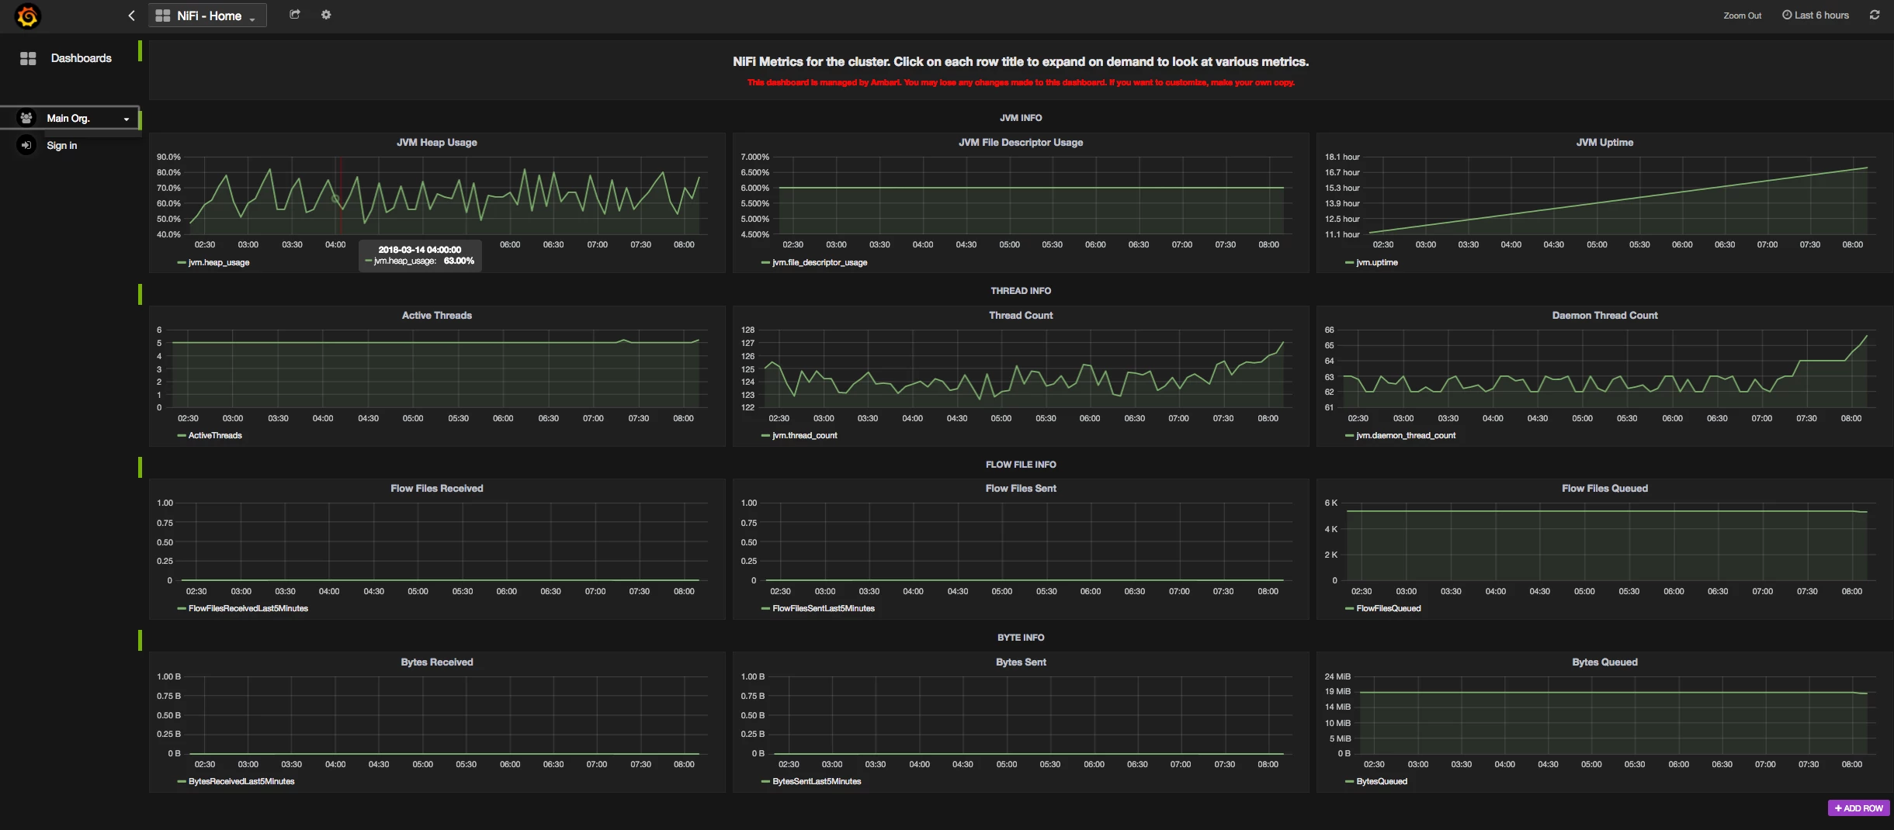Open the JVM File Descriptor Usage panel menu
Viewport: 1894px width, 830px height.
pyautogui.click(x=1021, y=143)
